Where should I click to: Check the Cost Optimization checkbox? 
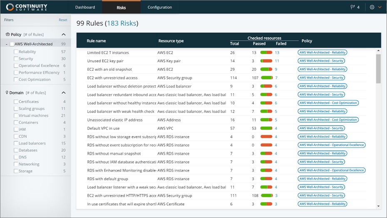(16, 79)
